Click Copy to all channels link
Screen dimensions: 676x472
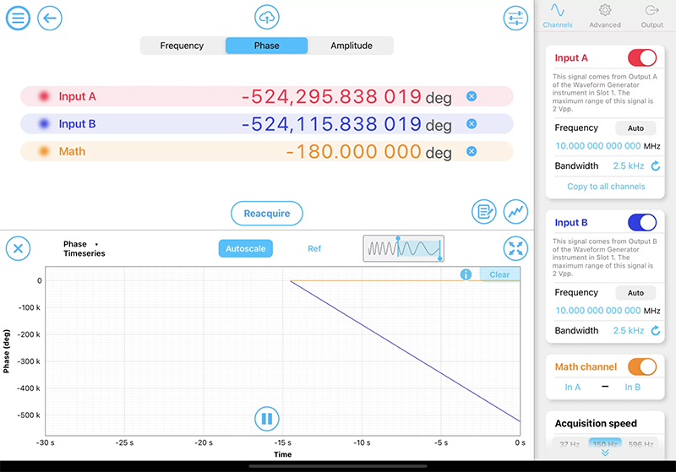pos(606,187)
